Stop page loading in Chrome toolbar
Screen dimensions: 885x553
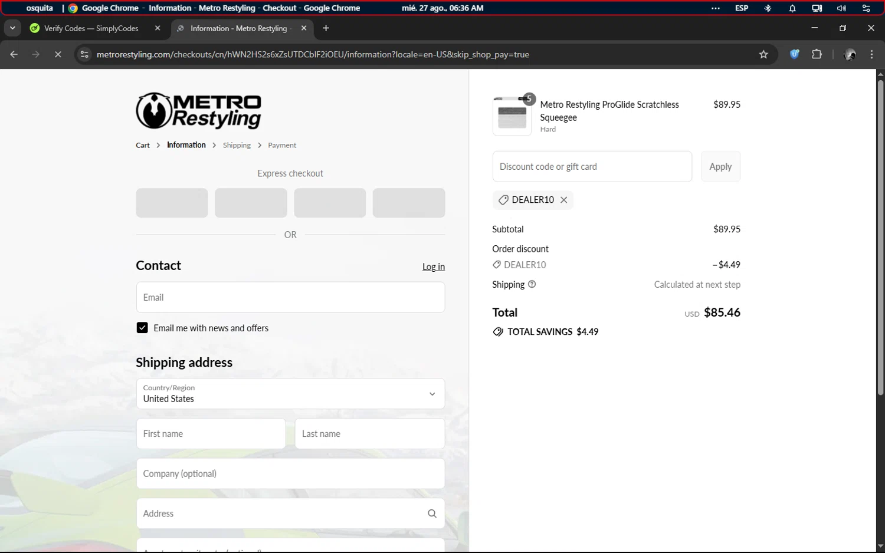point(58,54)
